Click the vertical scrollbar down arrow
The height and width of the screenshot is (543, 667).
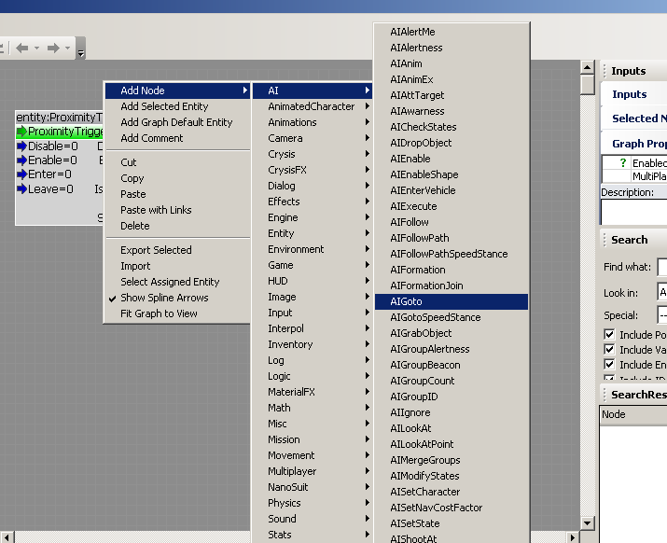(x=588, y=523)
